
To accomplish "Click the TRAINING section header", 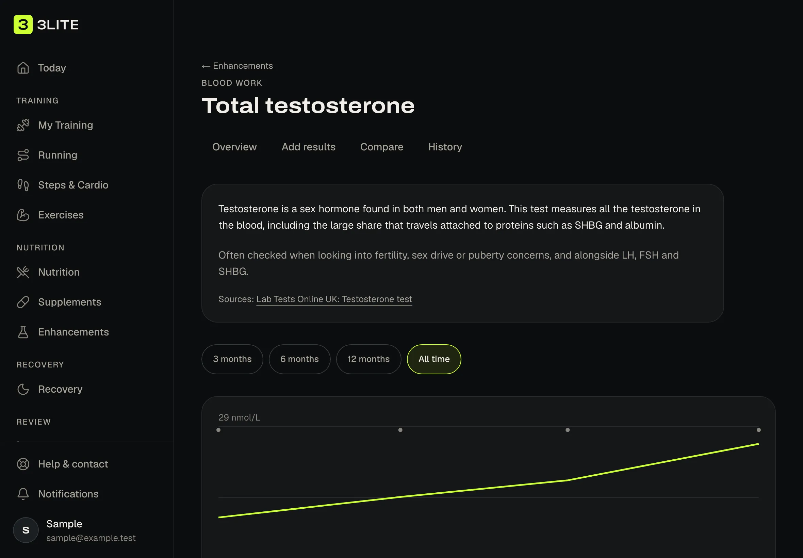I will (x=37, y=101).
